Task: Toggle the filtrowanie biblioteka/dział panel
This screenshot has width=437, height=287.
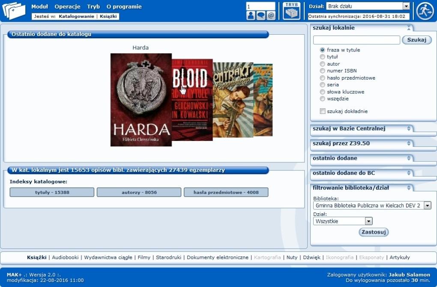Action: click(409, 188)
